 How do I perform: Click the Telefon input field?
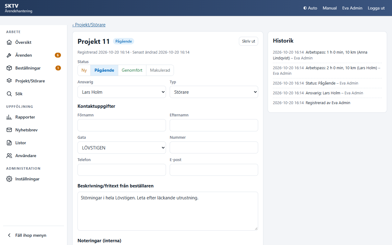coord(122,170)
